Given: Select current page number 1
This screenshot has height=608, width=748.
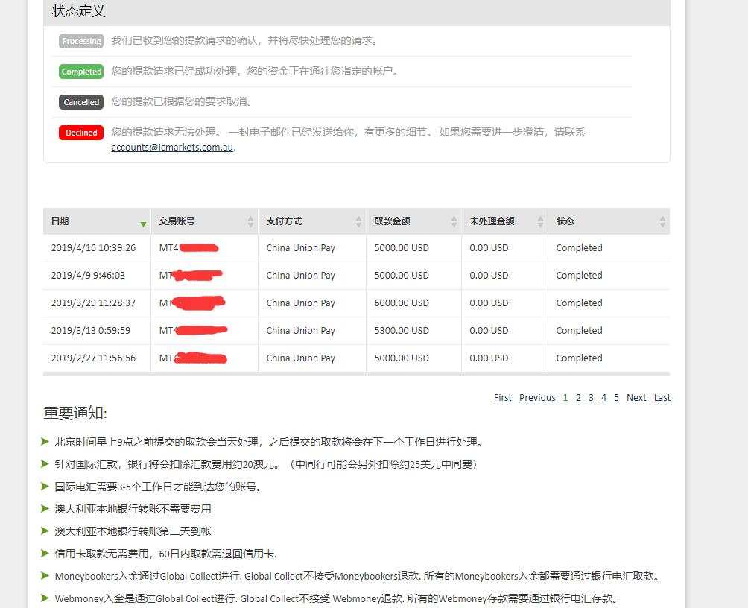Looking at the screenshot, I should tap(565, 398).
